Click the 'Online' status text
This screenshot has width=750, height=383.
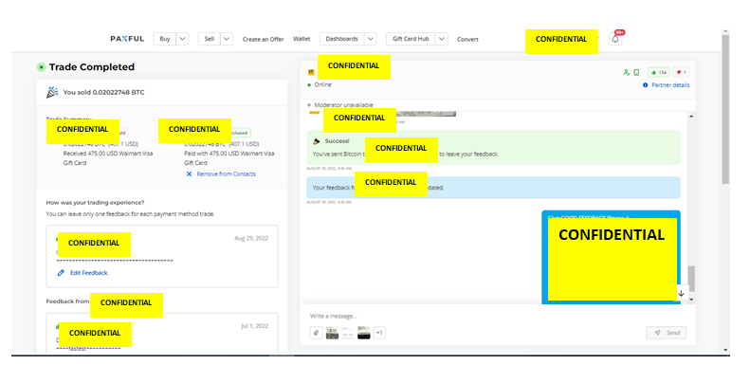(323, 84)
